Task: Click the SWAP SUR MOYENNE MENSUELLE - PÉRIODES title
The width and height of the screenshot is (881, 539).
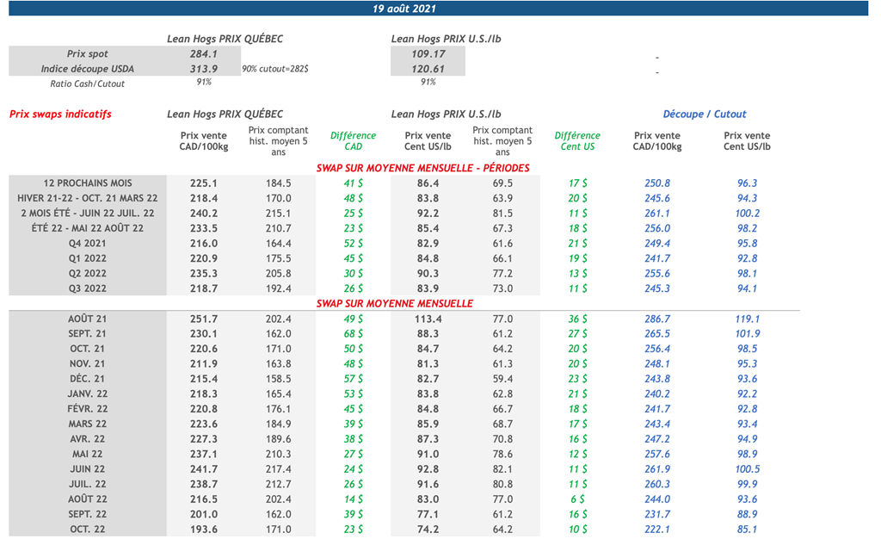Action: tap(422, 168)
